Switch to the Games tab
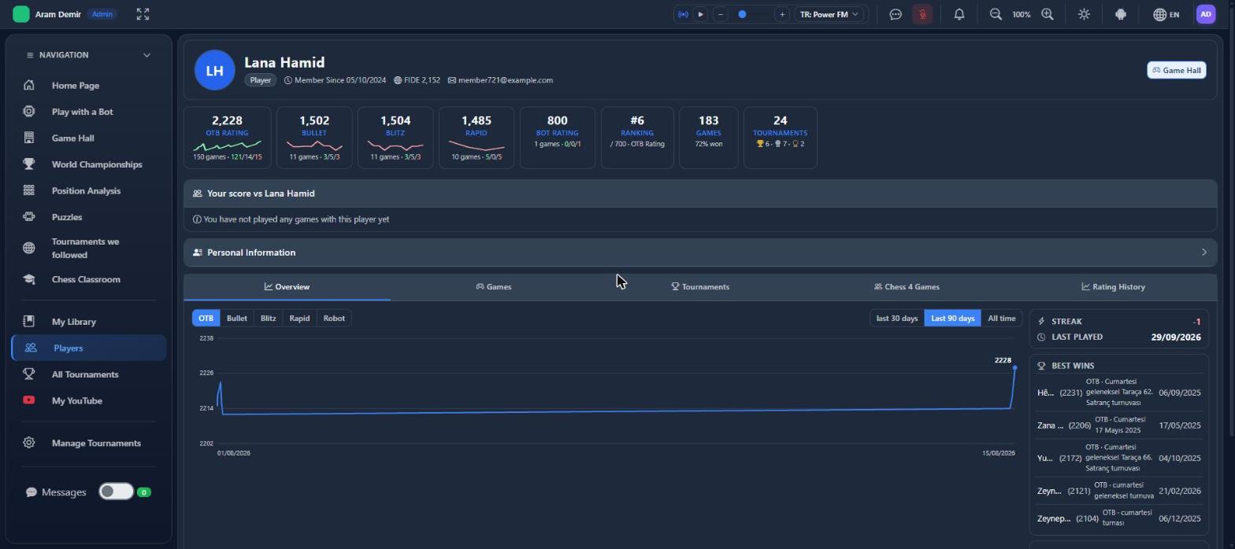Screen dimensions: 1235x549 tap(494, 287)
